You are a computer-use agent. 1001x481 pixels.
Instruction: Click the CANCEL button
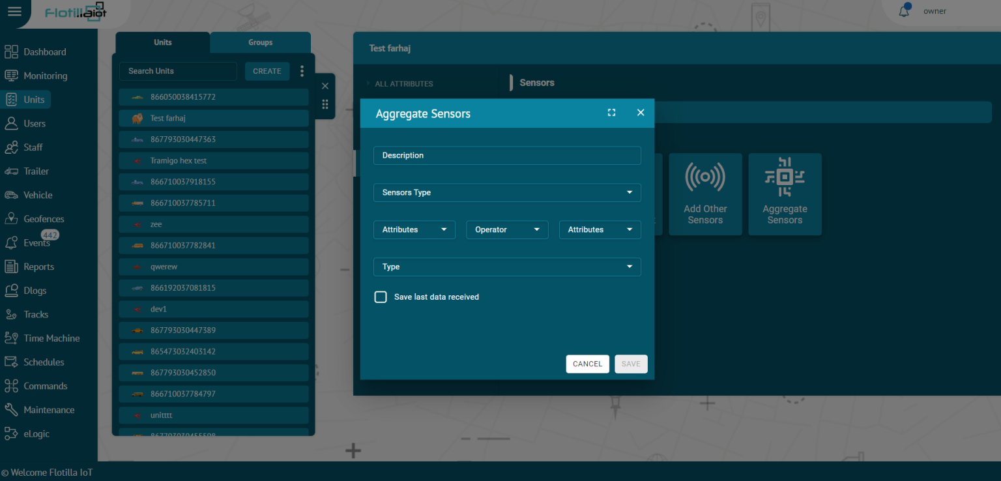pyautogui.click(x=587, y=364)
